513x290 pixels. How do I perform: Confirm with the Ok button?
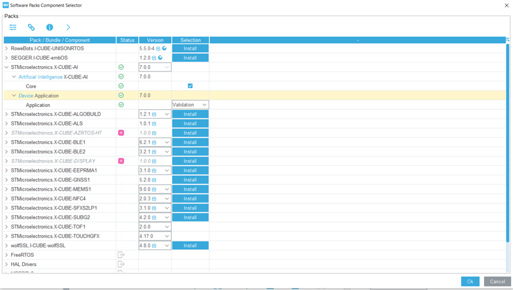tap(470, 282)
